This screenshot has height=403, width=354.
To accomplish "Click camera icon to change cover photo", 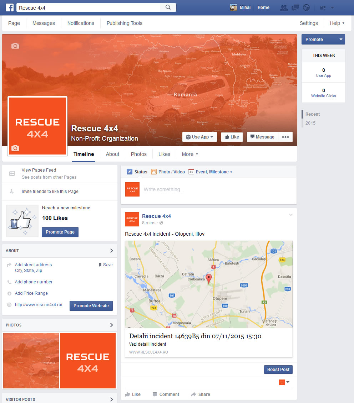I will pos(15,46).
